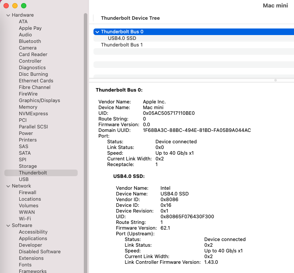Open the Diagnostics section
The width and height of the screenshot is (294, 273).
pyautogui.click(x=32, y=67)
